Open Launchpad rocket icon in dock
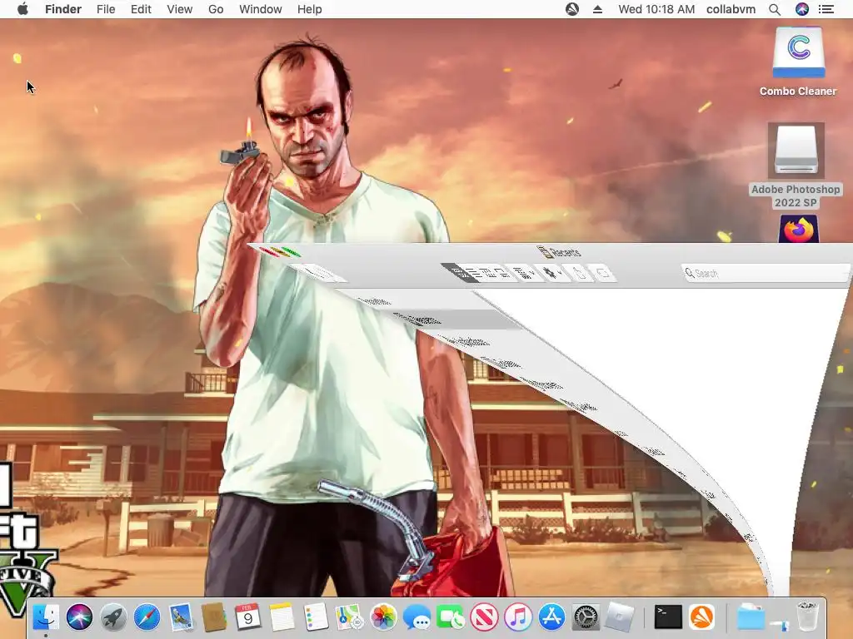The height and width of the screenshot is (639, 853). [x=113, y=617]
